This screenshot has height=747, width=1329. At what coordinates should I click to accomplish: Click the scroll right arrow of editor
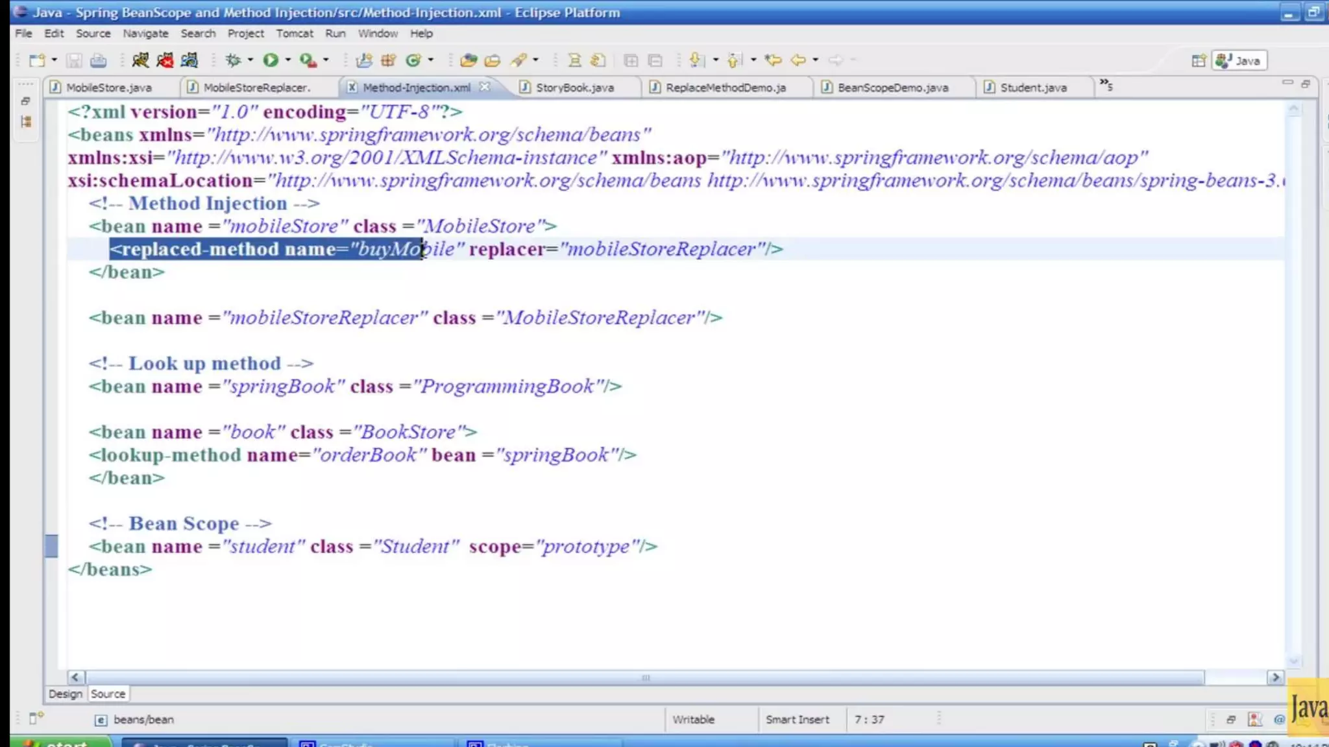1275,677
